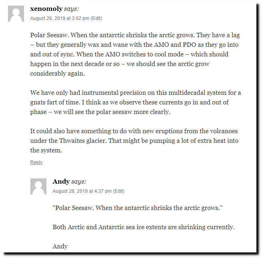
Task: Open the 4:37 pm comment timestamp permalink
Action: point(82,191)
